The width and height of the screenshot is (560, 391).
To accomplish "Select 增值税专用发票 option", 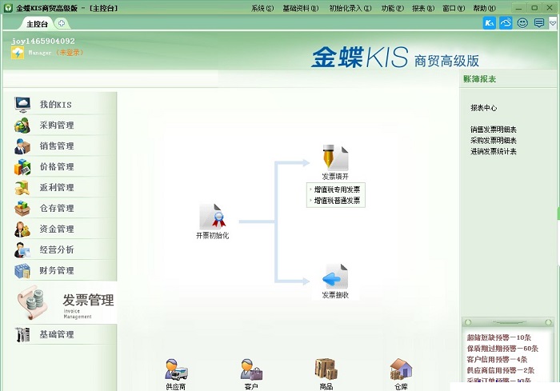I will tap(337, 190).
